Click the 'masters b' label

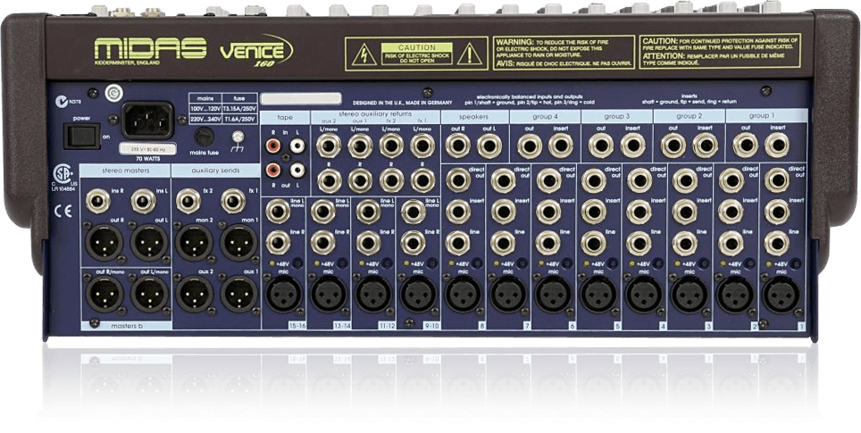point(126,326)
